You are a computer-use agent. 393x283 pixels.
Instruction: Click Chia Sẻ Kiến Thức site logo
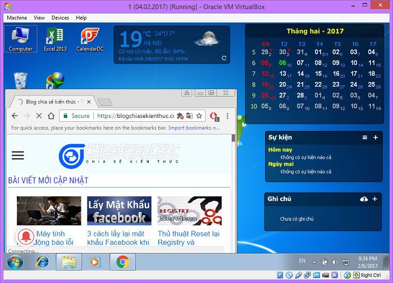119,156
